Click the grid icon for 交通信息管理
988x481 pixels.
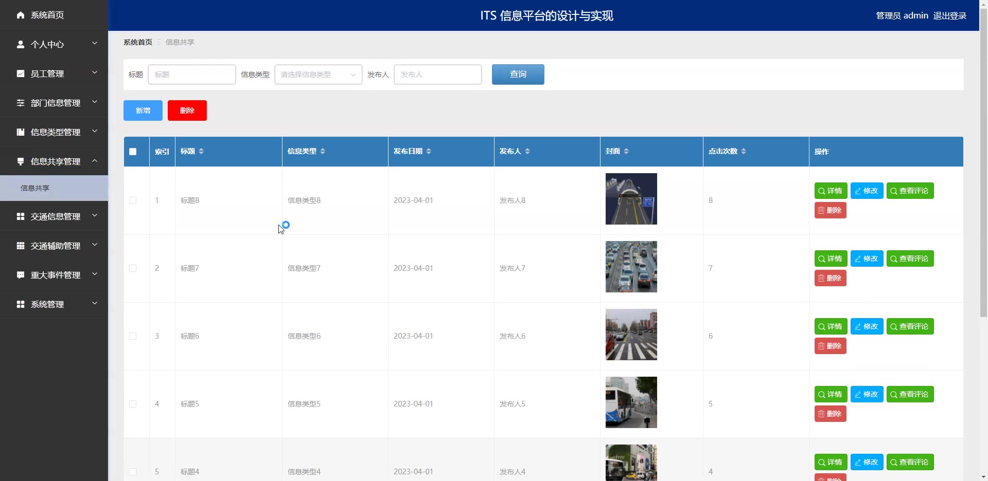21,217
